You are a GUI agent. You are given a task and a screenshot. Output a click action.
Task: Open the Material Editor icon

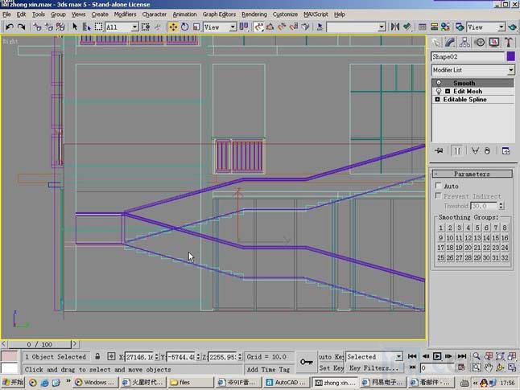(445, 27)
